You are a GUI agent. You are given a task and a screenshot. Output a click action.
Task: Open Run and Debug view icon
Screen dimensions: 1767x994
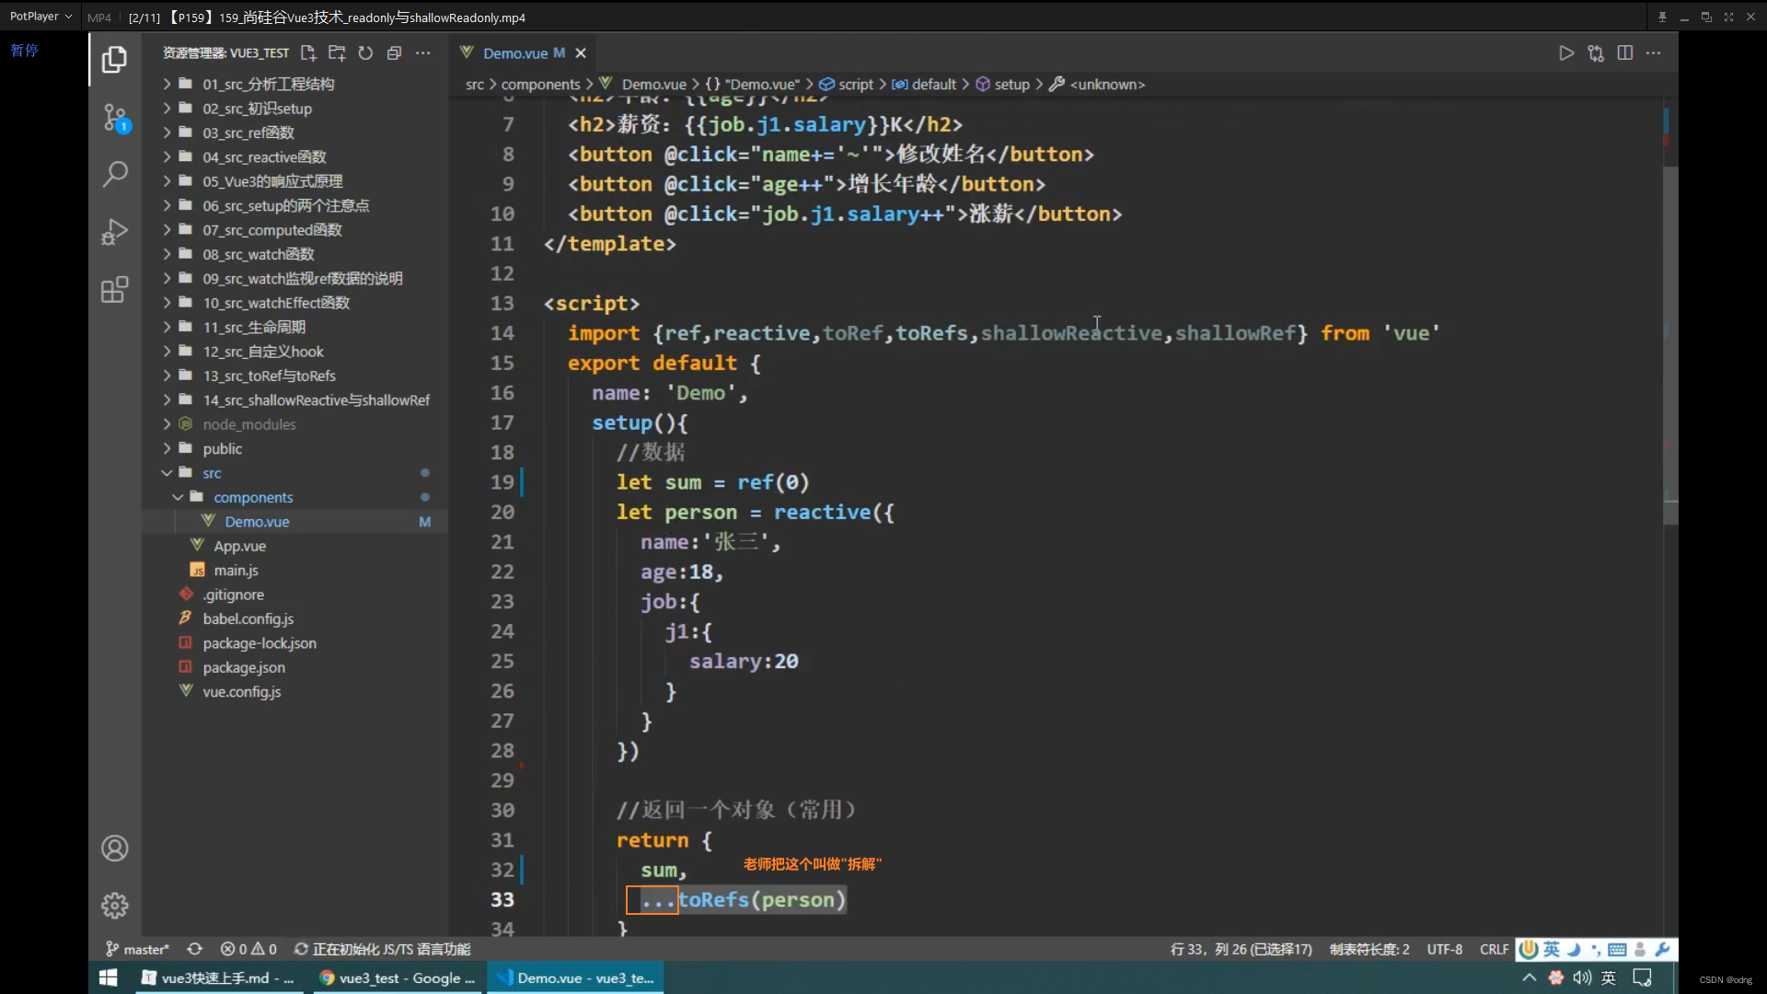[114, 231]
